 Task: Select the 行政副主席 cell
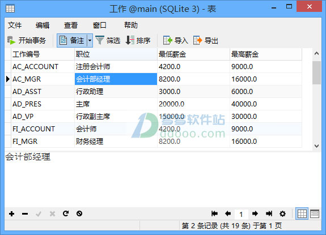tap(116, 117)
